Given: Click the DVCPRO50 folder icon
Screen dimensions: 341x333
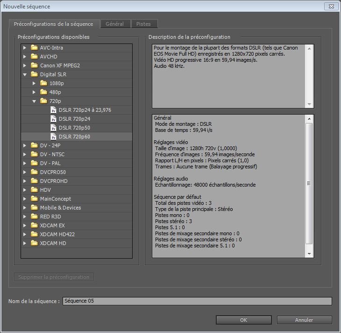Looking at the screenshot, I should [34, 172].
